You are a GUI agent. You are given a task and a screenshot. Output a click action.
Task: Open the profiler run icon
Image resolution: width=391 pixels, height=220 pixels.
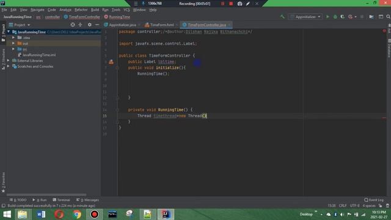point(350,16)
